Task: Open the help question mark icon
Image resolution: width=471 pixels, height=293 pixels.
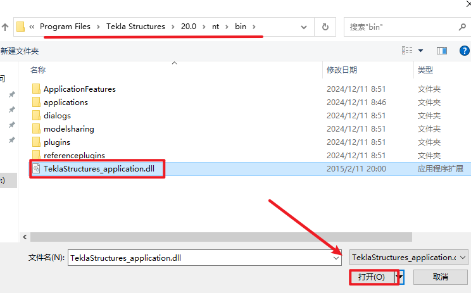Action: pos(464,51)
